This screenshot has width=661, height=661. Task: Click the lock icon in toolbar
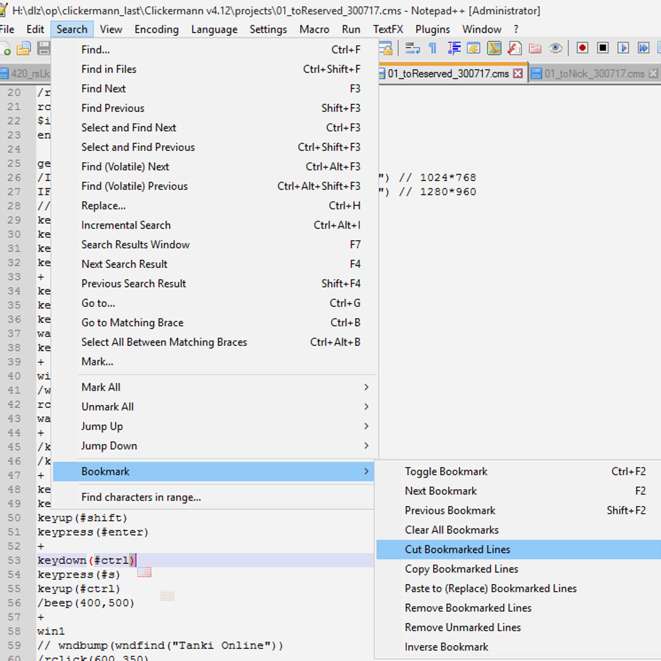coord(386,49)
